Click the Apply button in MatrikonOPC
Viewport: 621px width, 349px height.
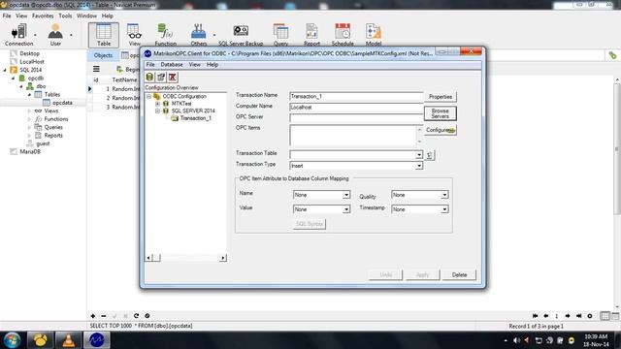[x=423, y=275]
